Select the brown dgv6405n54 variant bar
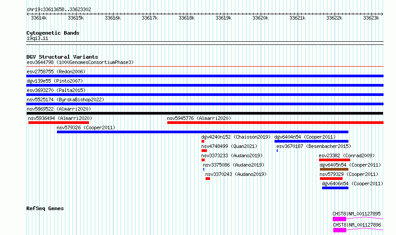Screen dimensions: 396x235 tap(334, 169)
